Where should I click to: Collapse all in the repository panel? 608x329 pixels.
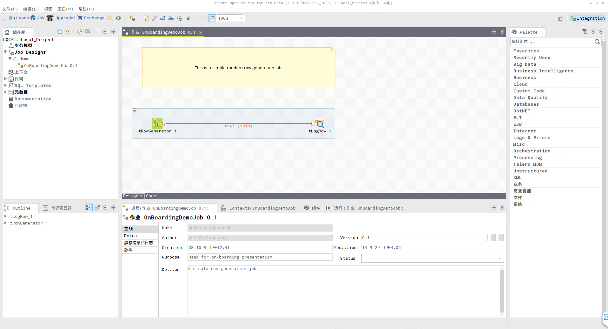(x=59, y=31)
